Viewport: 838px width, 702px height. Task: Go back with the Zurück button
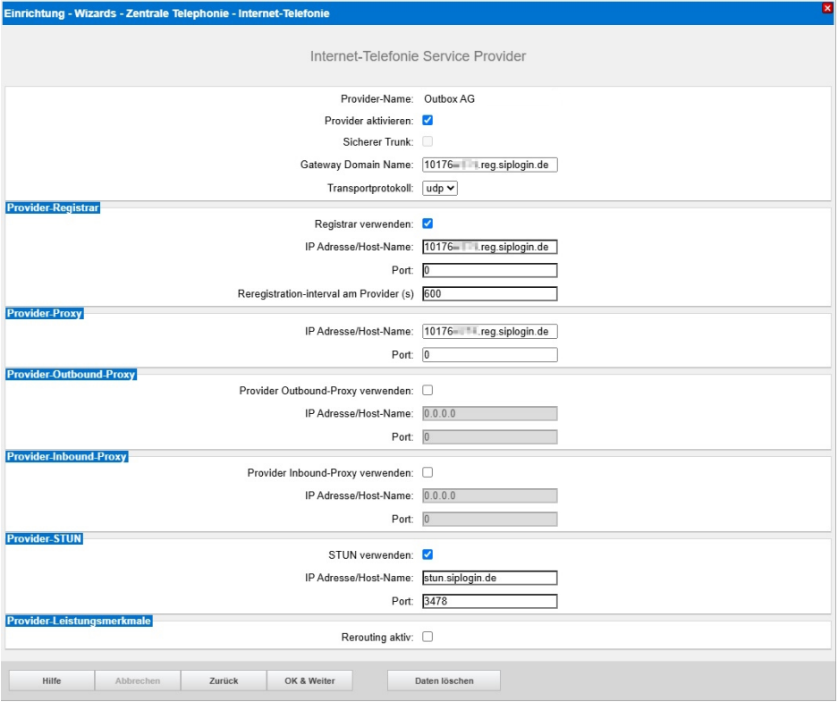tap(224, 681)
